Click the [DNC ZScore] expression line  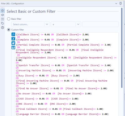[x=46, y=104]
